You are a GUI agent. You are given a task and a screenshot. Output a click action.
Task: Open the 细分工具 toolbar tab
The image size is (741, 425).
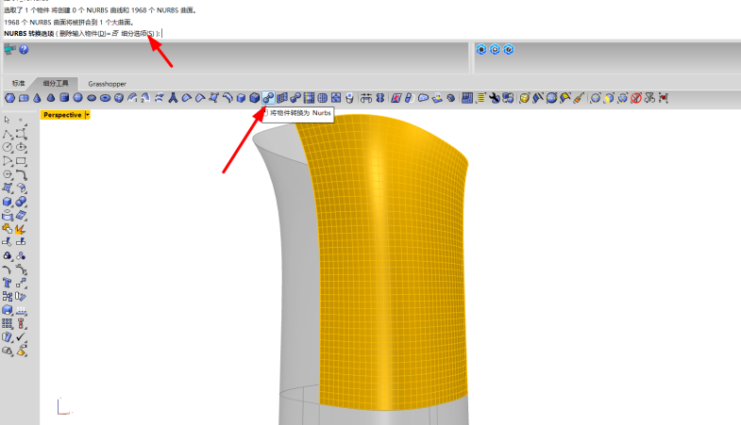[x=56, y=84]
